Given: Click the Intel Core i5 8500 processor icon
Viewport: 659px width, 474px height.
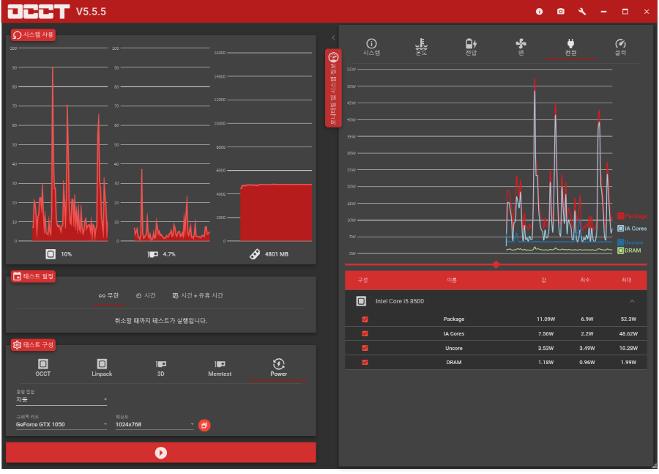Looking at the screenshot, I should coord(361,301).
